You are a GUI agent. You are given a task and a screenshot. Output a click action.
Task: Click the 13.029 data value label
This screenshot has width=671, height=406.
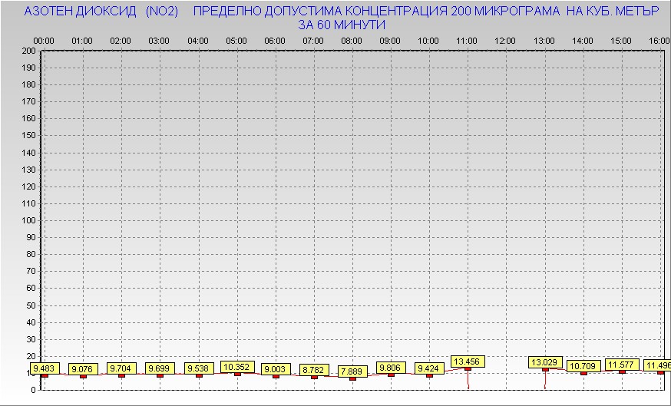coord(545,362)
